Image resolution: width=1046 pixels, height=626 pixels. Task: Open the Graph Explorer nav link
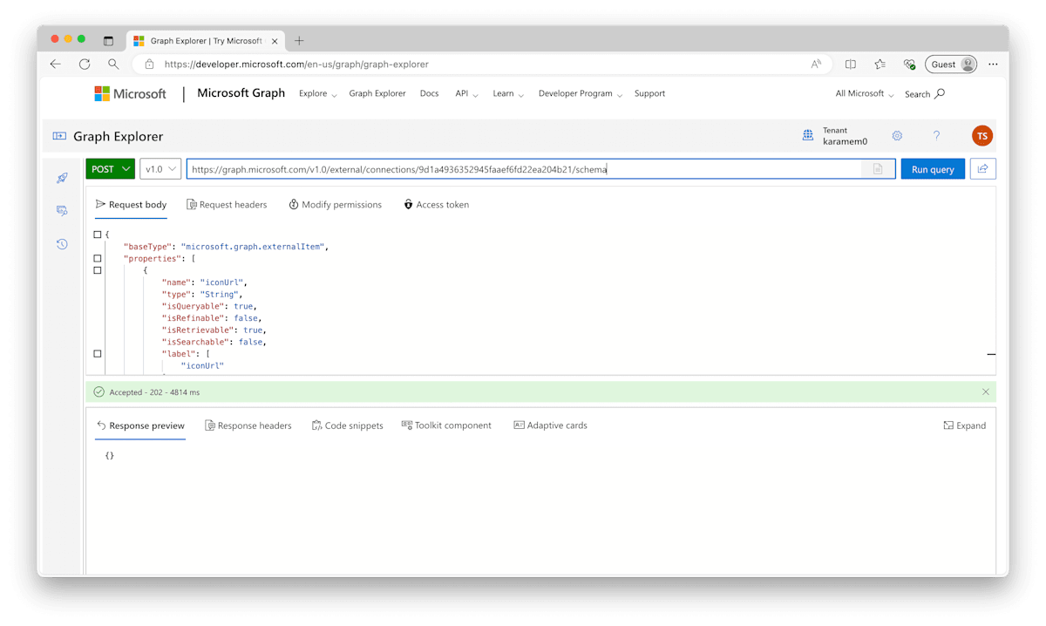point(377,93)
